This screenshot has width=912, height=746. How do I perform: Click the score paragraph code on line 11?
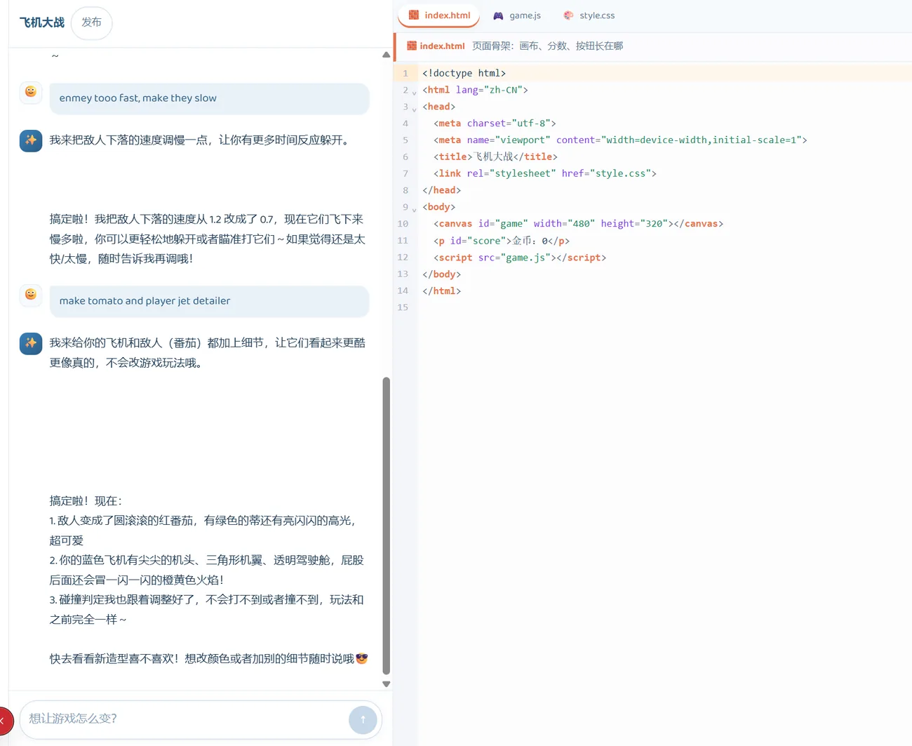502,241
